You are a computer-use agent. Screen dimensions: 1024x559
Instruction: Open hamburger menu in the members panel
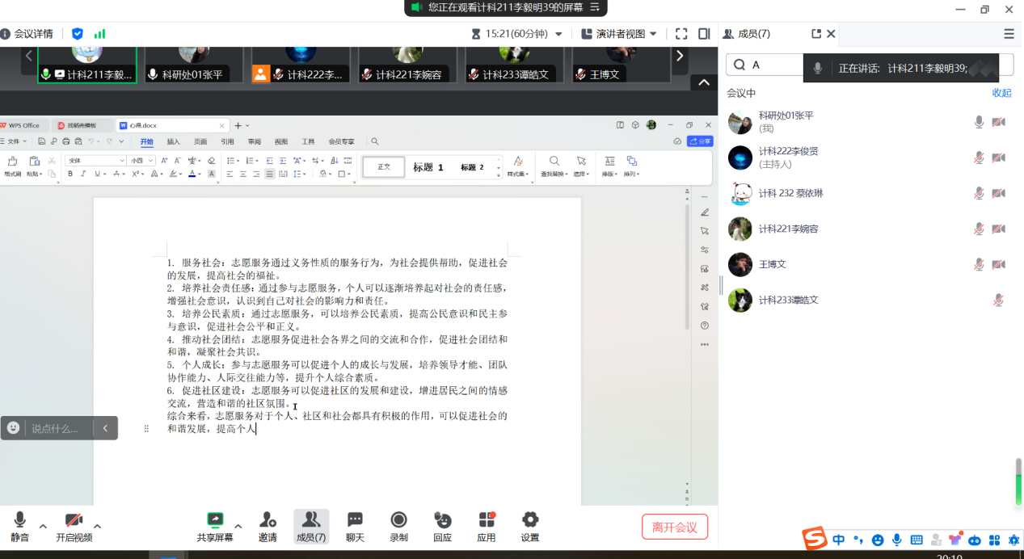[x=1009, y=34]
